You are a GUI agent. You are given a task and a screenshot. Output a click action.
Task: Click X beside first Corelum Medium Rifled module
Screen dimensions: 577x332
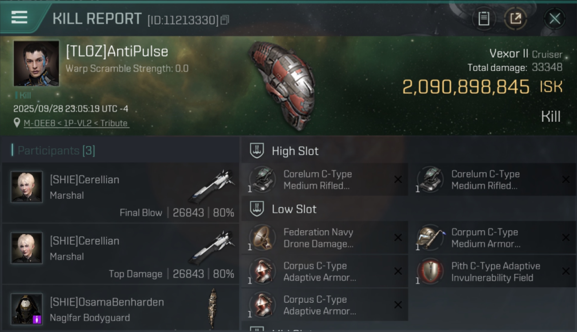(x=398, y=179)
